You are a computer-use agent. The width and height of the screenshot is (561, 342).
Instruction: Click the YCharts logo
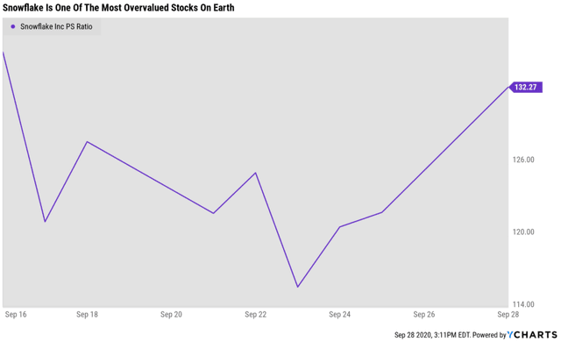point(532,335)
